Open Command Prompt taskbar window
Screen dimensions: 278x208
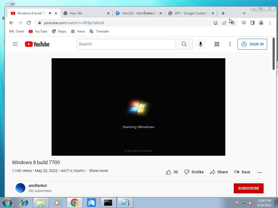point(108,203)
